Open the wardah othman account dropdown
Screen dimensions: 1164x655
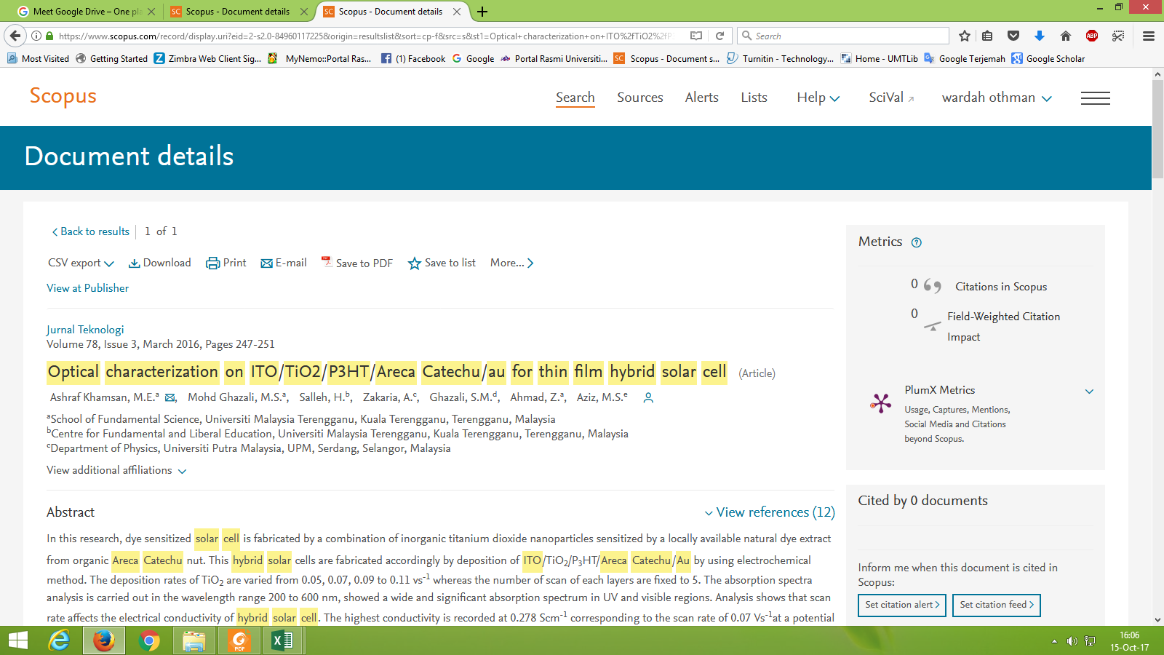click(x=996, y=98)
